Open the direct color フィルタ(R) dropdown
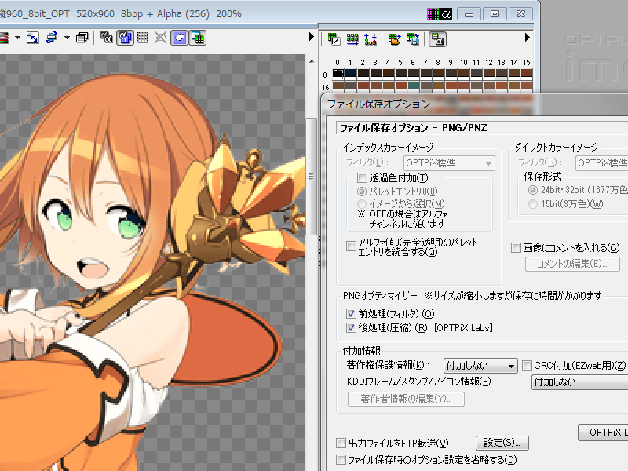 (601, 163)
